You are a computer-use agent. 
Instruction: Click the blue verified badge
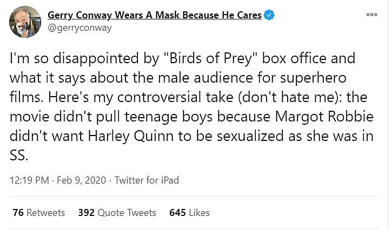[269, 16]
